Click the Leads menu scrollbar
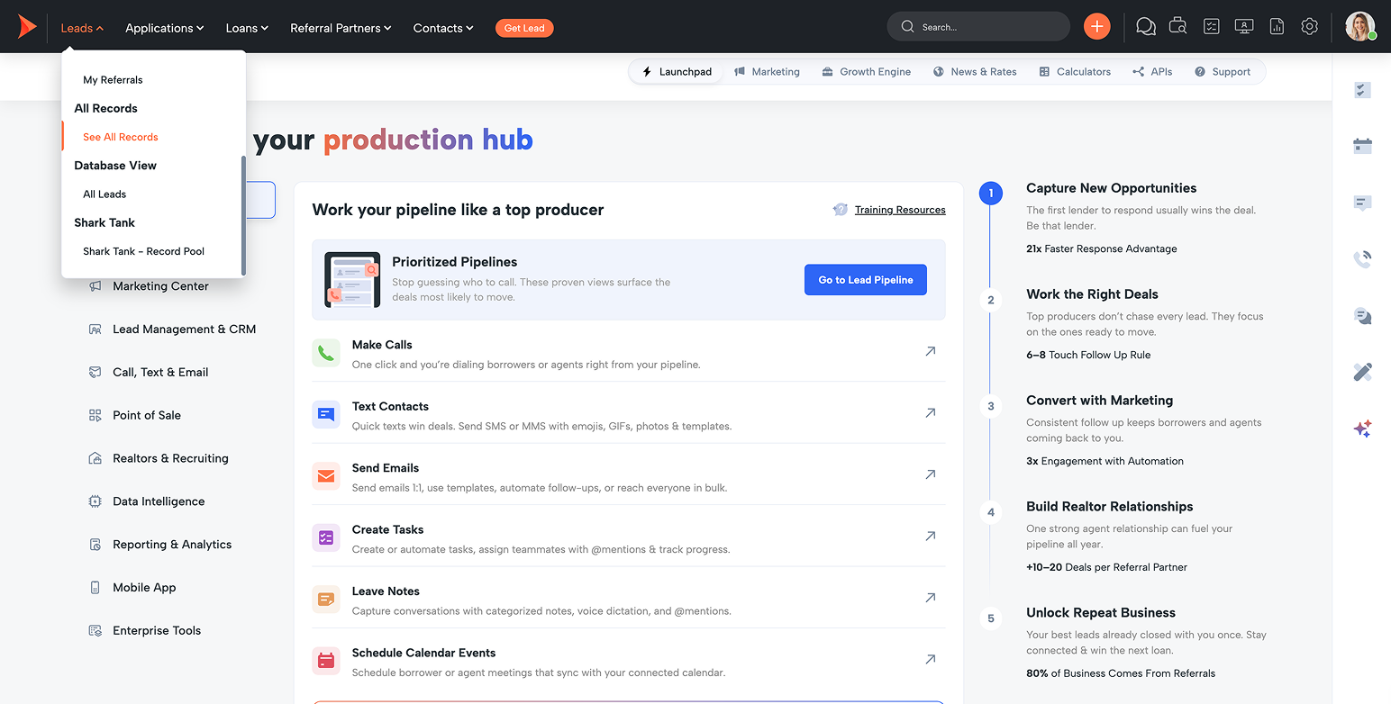 (243, 215)
